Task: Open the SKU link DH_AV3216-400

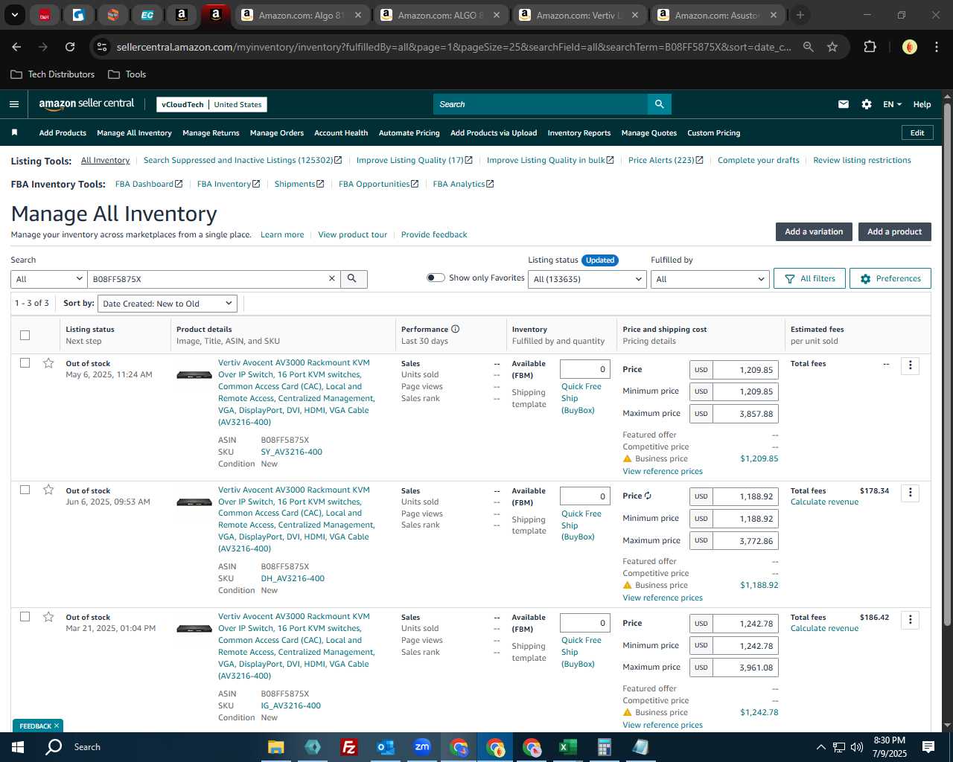Action: point(293,578)
